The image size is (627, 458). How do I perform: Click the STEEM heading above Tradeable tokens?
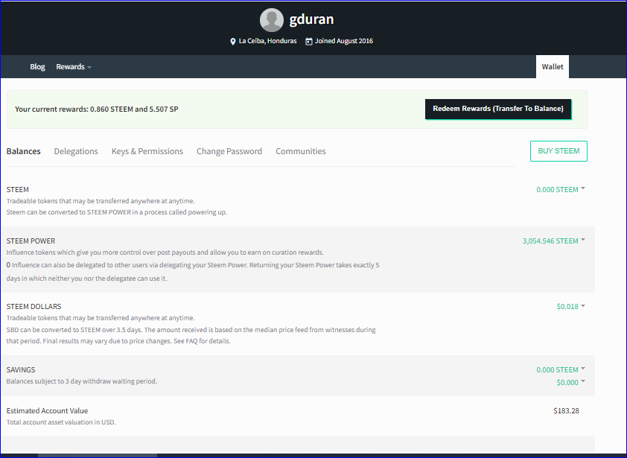click(18, 190)
